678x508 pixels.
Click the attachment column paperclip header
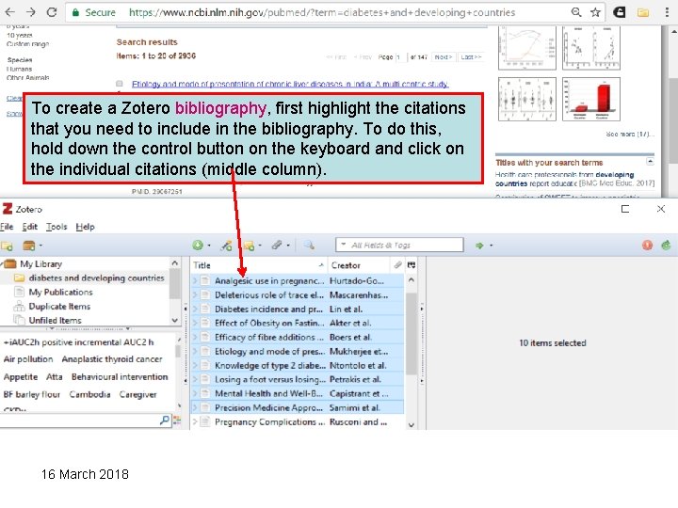pos(397,265)
